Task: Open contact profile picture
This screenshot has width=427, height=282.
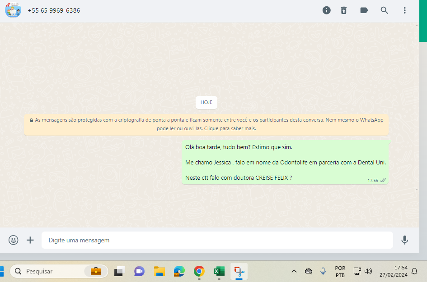Action: (x=13, y=10)
